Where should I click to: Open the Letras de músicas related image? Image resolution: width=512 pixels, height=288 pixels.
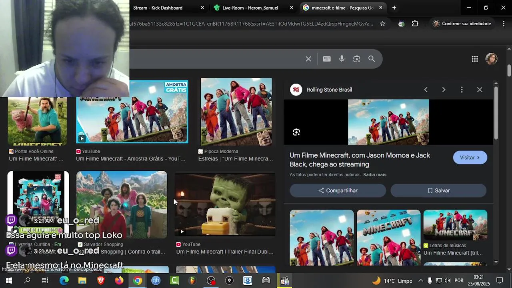(455, 225)
